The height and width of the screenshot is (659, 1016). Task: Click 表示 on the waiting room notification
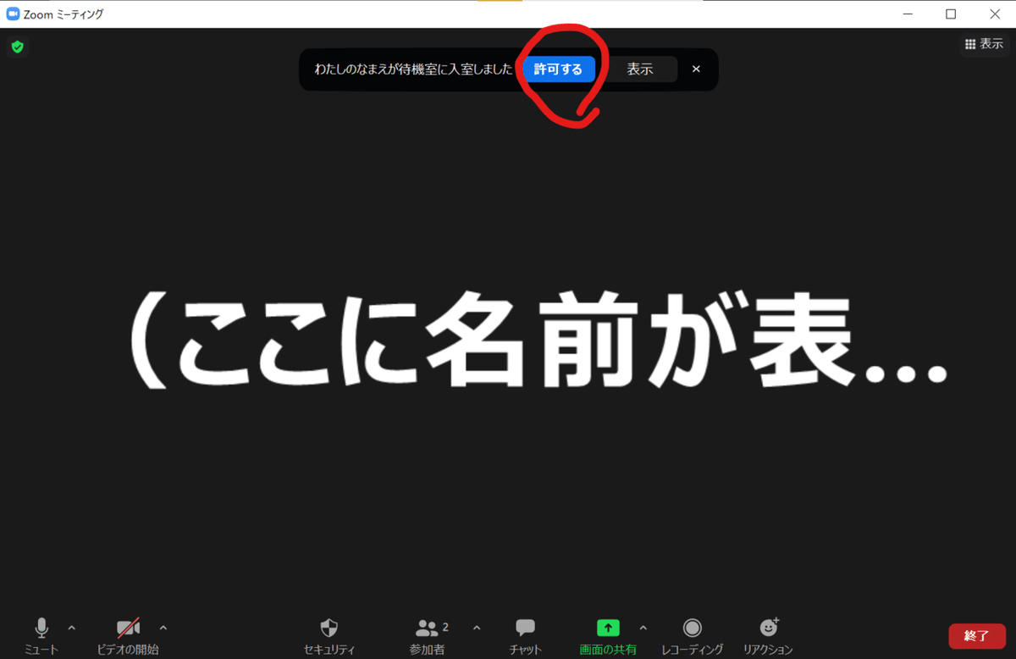tap(642, 69)
